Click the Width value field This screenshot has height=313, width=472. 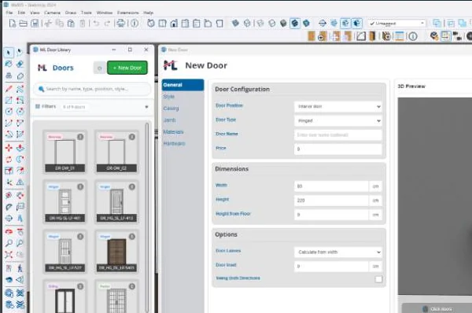click(x=331, y=186)
